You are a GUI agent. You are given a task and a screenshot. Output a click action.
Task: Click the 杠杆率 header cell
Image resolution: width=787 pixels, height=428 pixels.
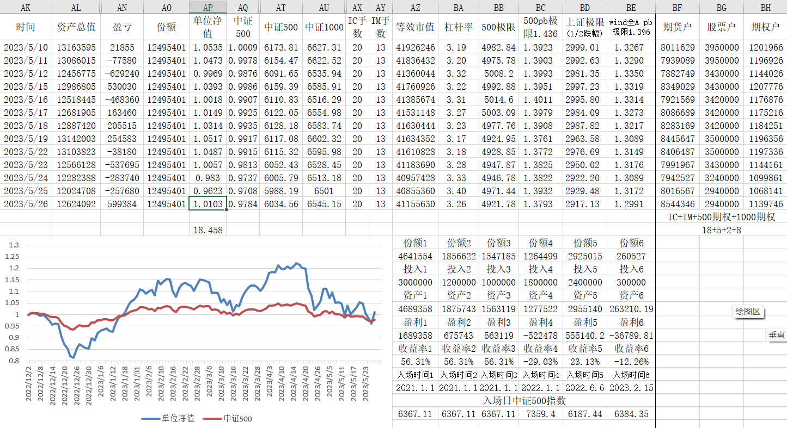pos(458,27)
